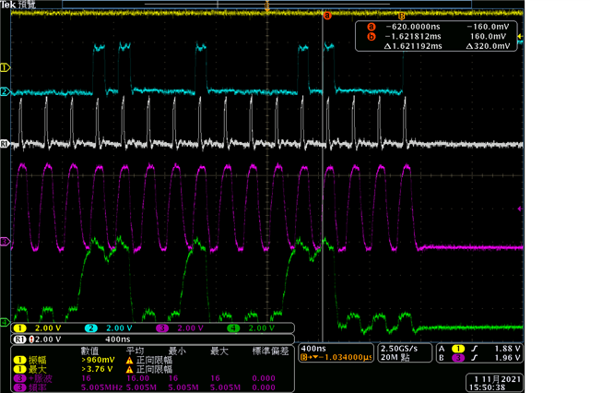
Task: Click the B delay value -1.034000µs
Action: coord(344,358)
